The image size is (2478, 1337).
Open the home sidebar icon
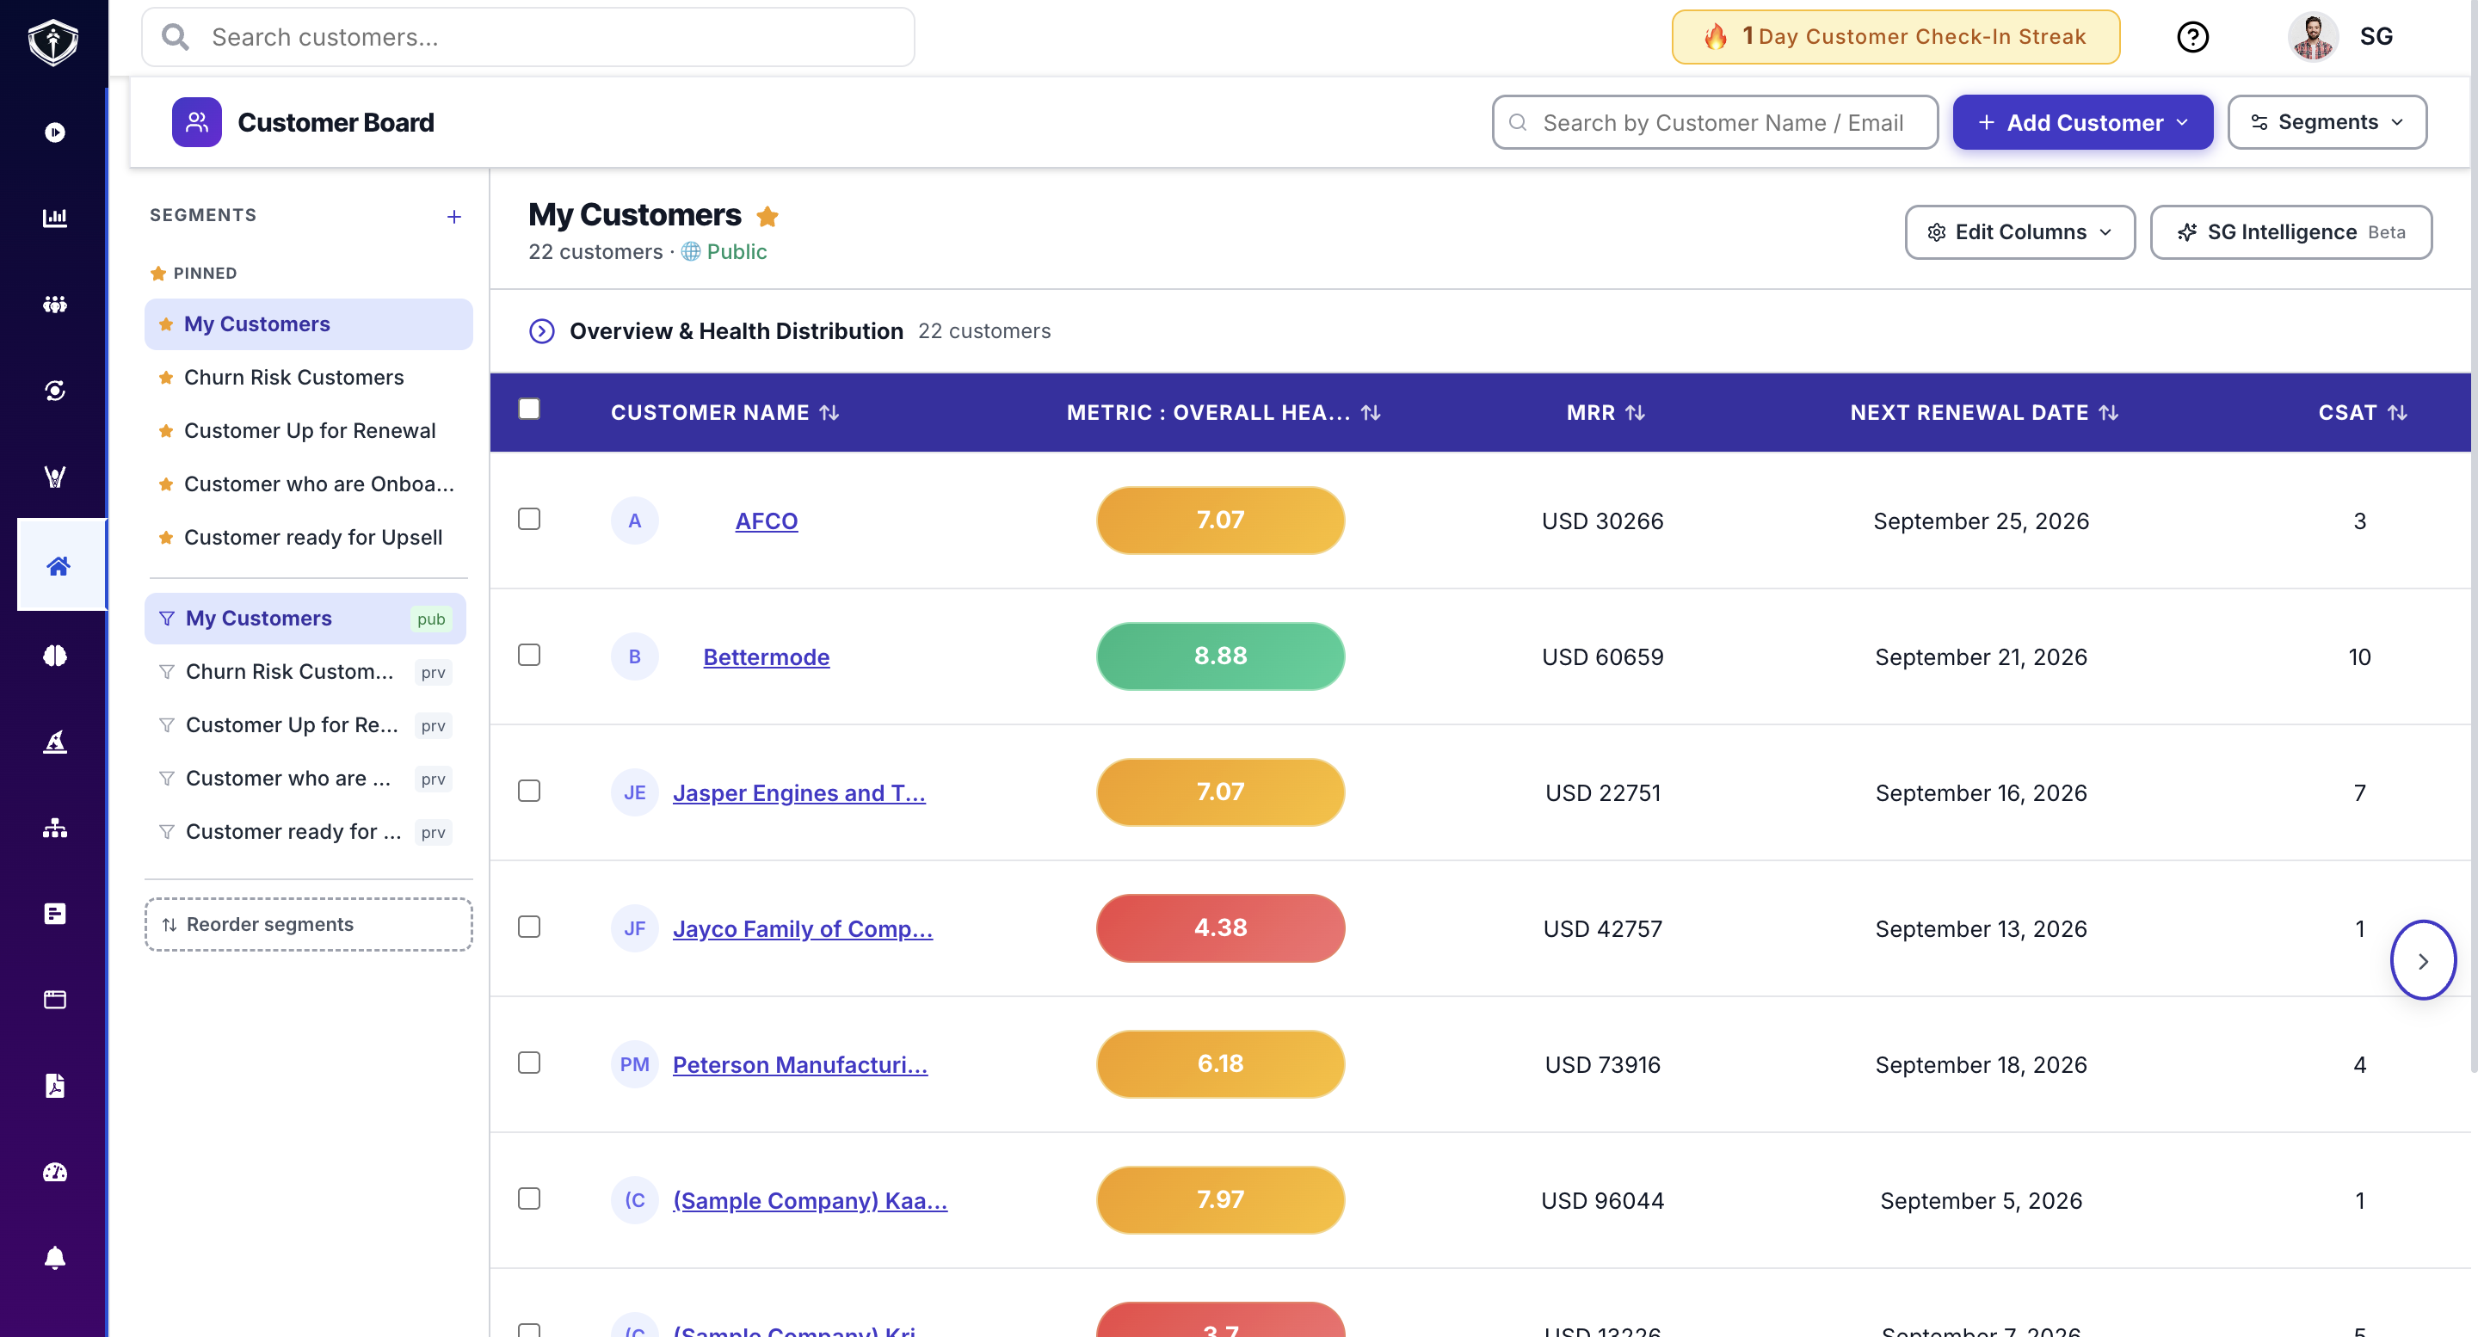[59, 565]
